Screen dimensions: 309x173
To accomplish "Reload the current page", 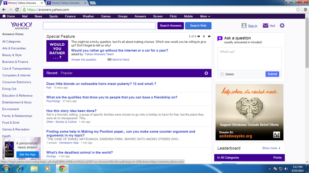I will coord(17,10).
